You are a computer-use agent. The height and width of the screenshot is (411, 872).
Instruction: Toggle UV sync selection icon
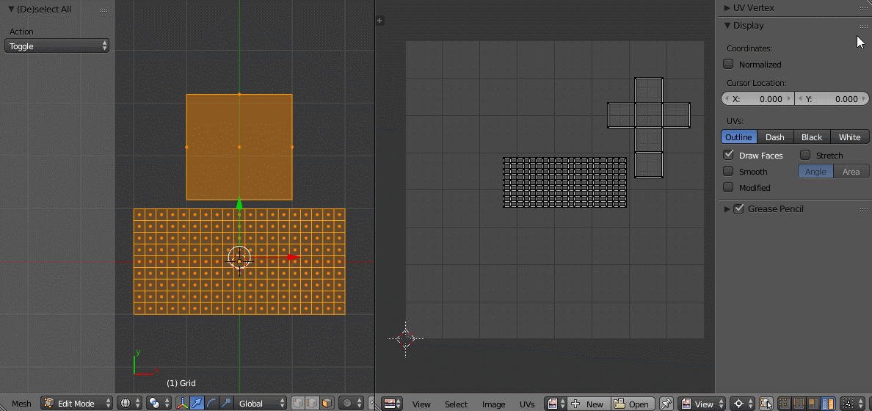pyautogui.click(x=766, y=404)
